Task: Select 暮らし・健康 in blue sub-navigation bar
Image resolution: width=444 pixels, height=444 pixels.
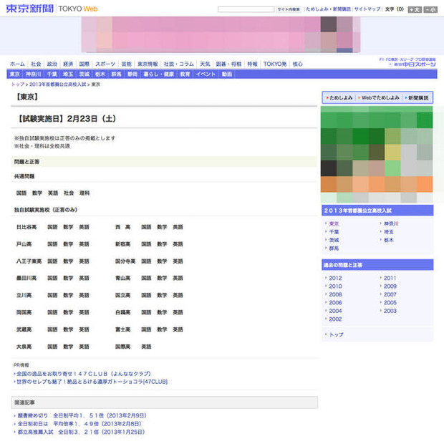Action: click(x=158, y=74)
